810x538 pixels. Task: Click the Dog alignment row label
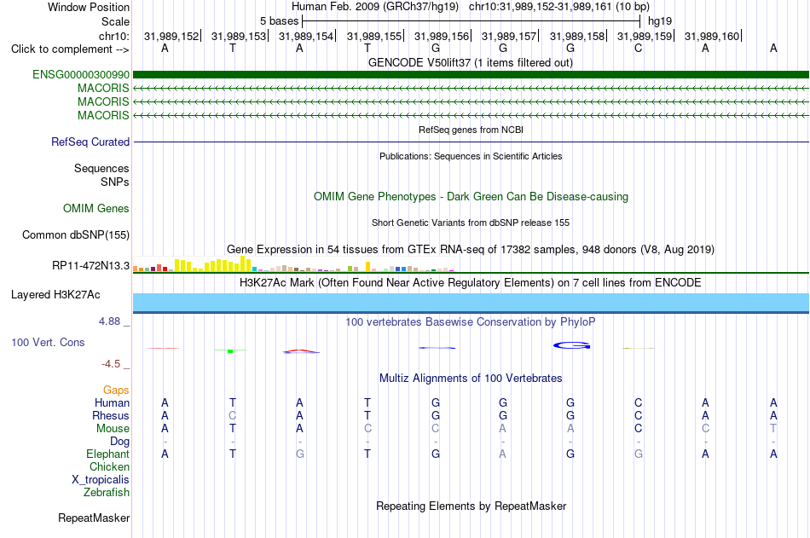[120, 442]
